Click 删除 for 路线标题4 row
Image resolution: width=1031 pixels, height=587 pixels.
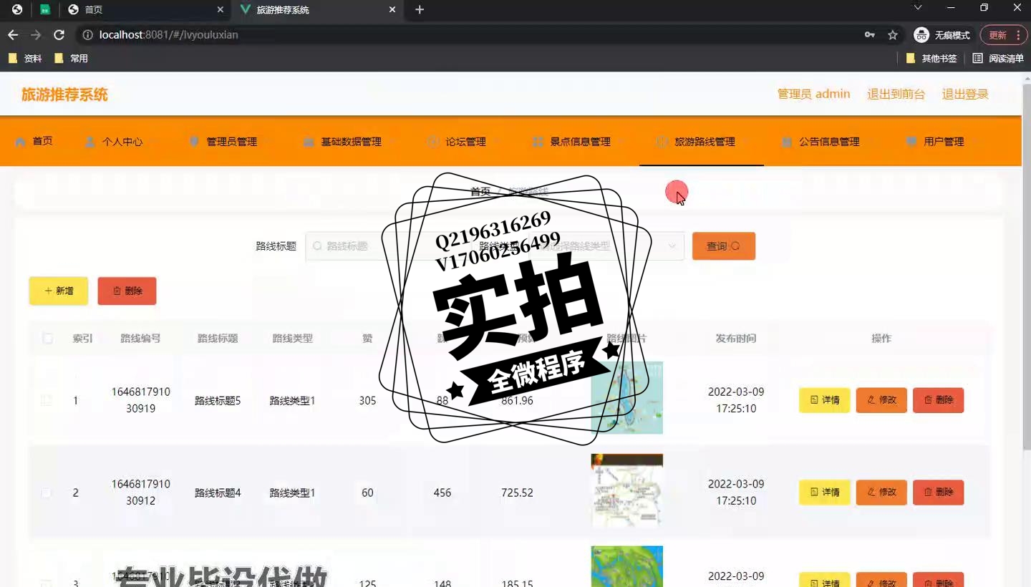pos(938,493)
